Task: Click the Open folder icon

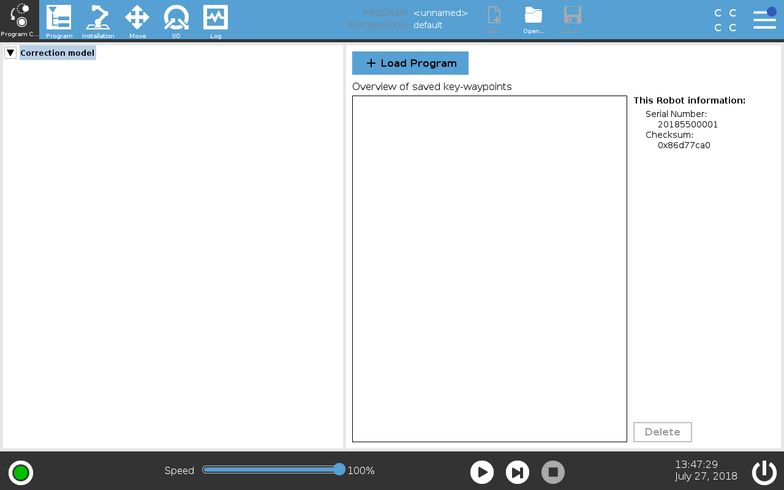Action: [x=533, y=19]
